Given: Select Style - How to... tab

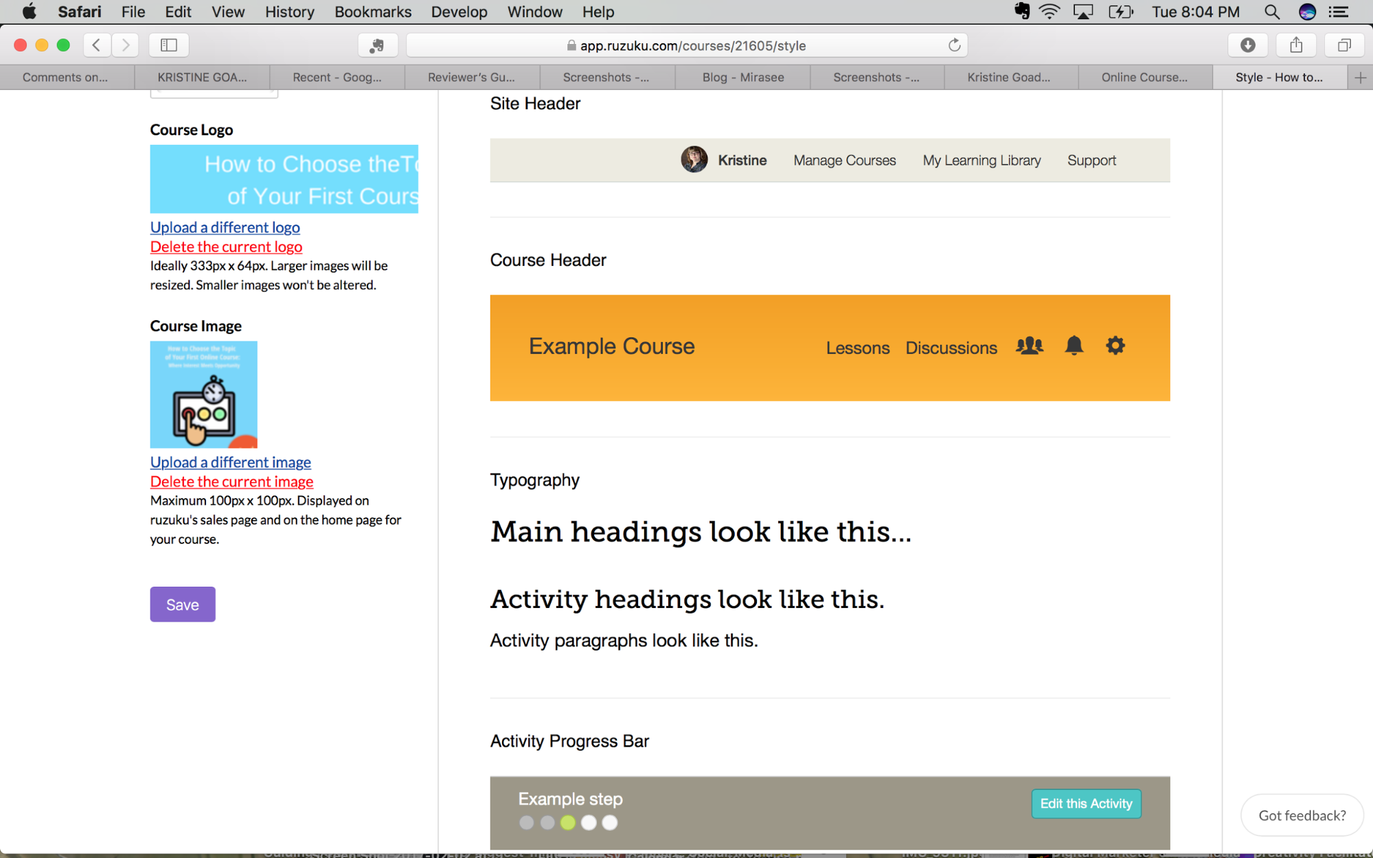Looking at the screenshot, I should [x=1280, y=78].
